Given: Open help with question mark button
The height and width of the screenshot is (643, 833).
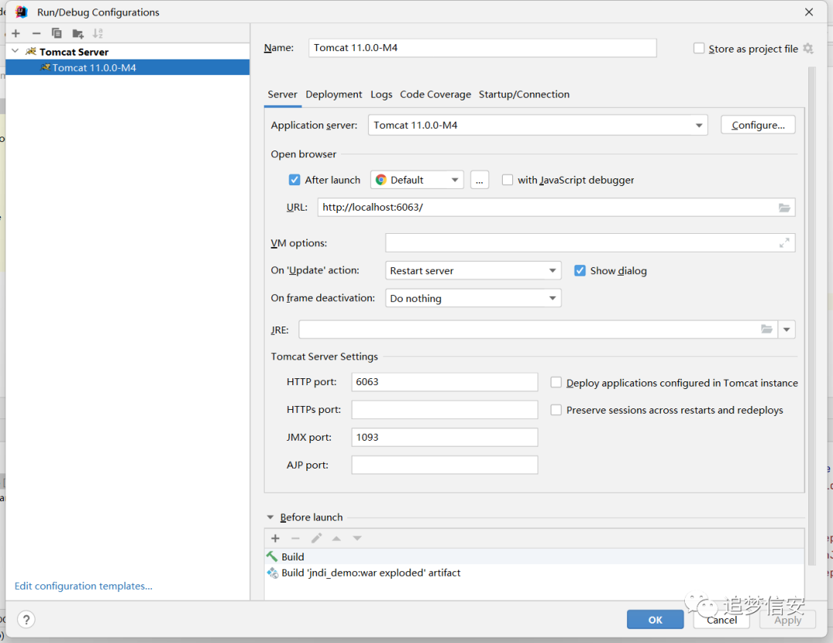Looking at the screenshot, I should point(26,619).
